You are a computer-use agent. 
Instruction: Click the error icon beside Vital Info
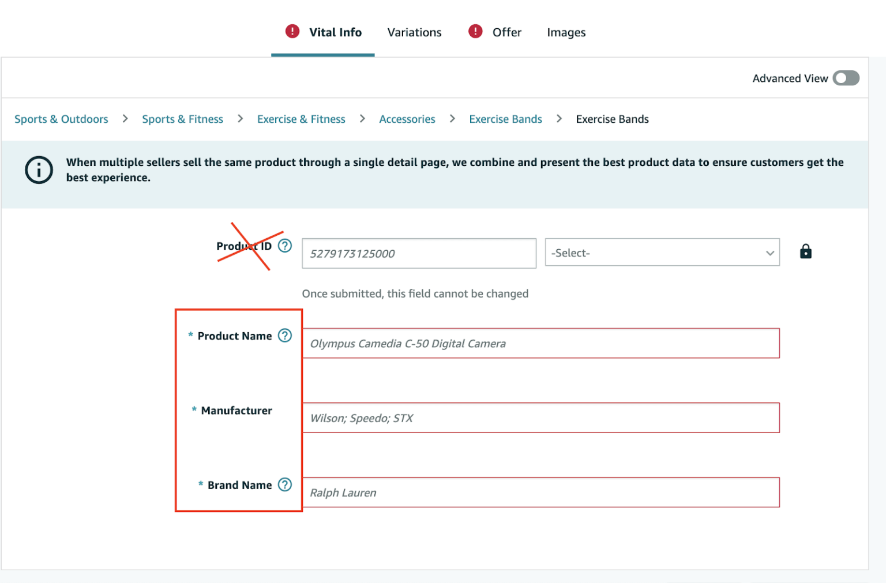click(292, 31)
